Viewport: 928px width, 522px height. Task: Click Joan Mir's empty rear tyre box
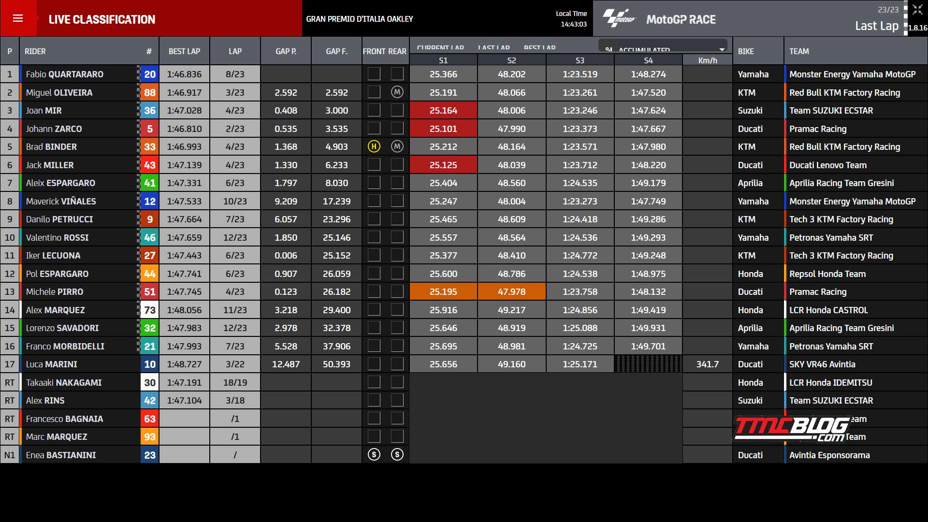[x=397, y=111]
